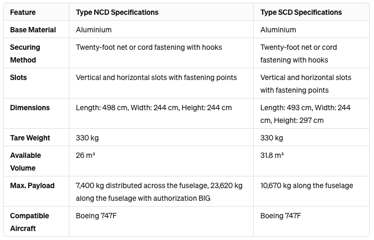
Task: Click the Feature column header
Action: click(23, 12)
